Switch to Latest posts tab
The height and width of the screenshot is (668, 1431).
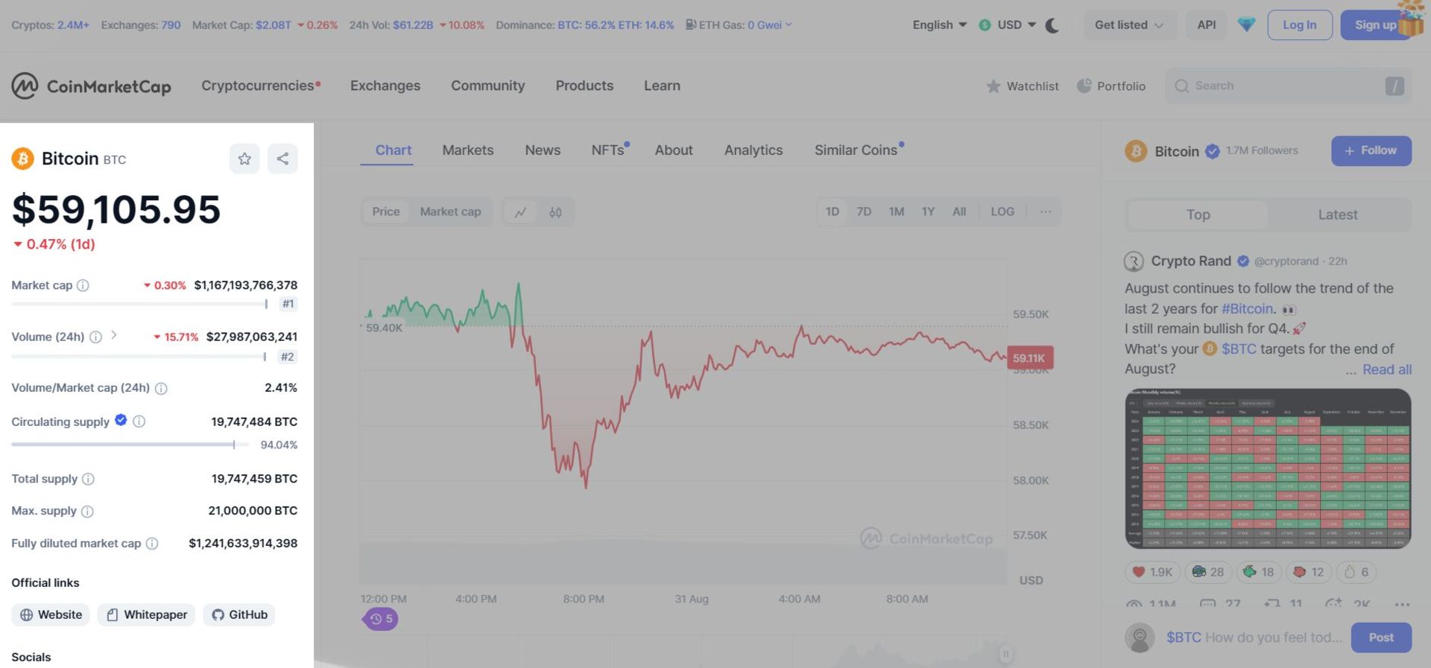coord(1337,214)
